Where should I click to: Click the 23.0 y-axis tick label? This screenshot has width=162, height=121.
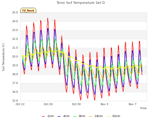click(15, 30)
